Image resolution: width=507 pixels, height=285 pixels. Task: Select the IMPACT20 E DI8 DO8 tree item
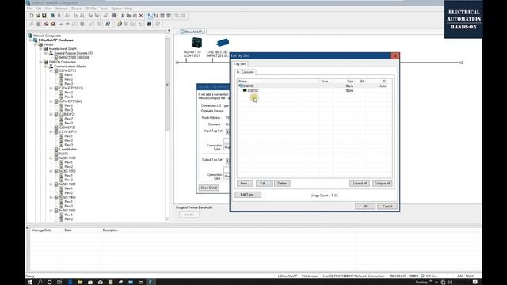tap(74, 58)
